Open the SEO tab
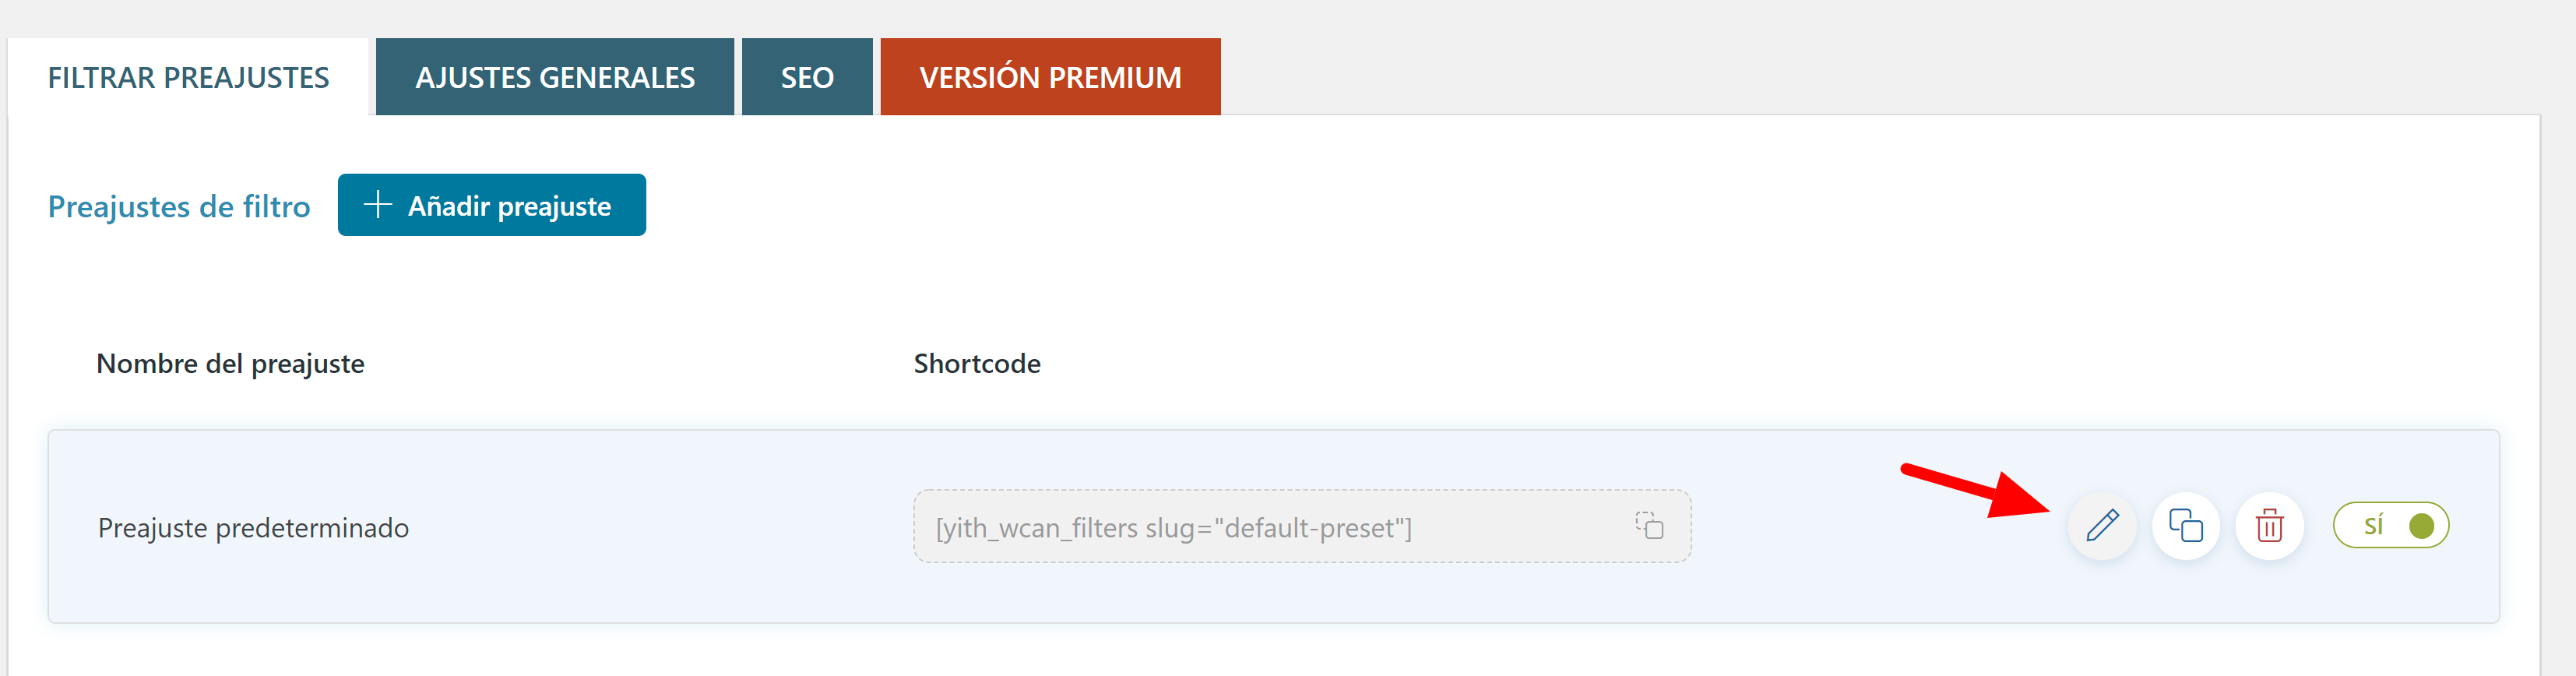The image size is (2576, 676). 807,77
